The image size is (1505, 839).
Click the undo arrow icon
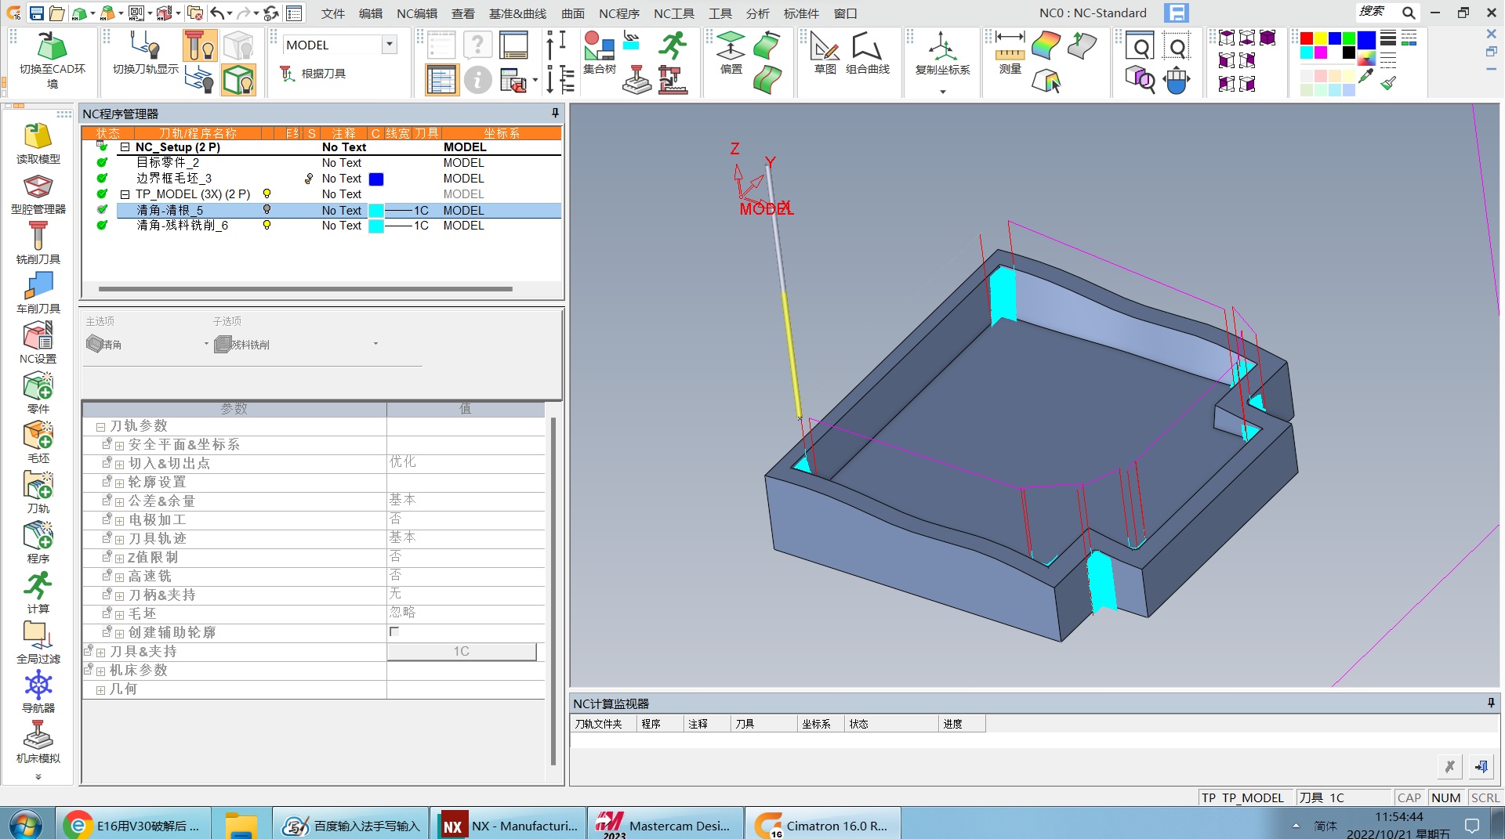tap(217, 13)
